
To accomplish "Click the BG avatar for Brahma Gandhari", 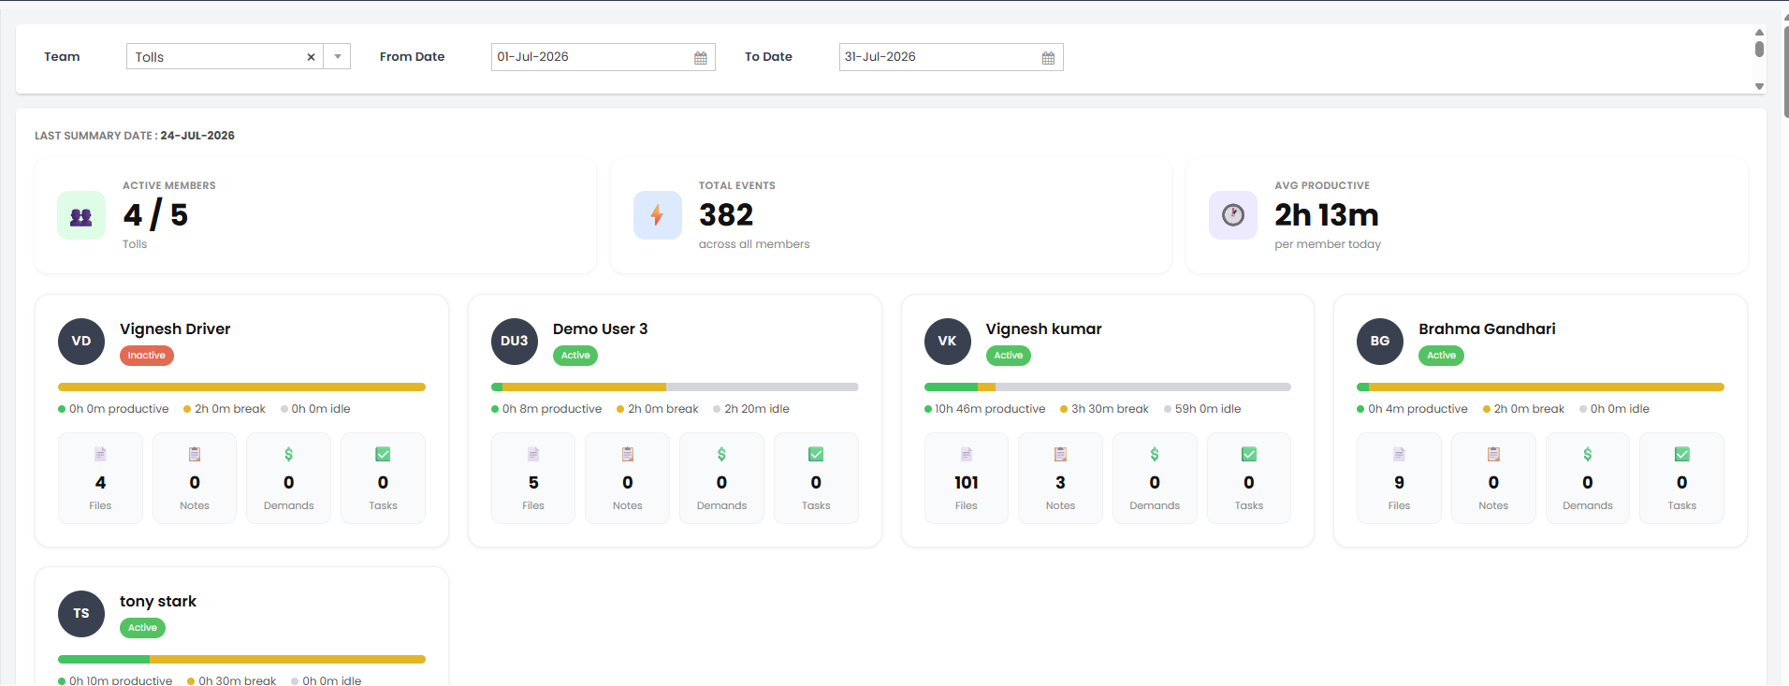I will point(1380,342).
